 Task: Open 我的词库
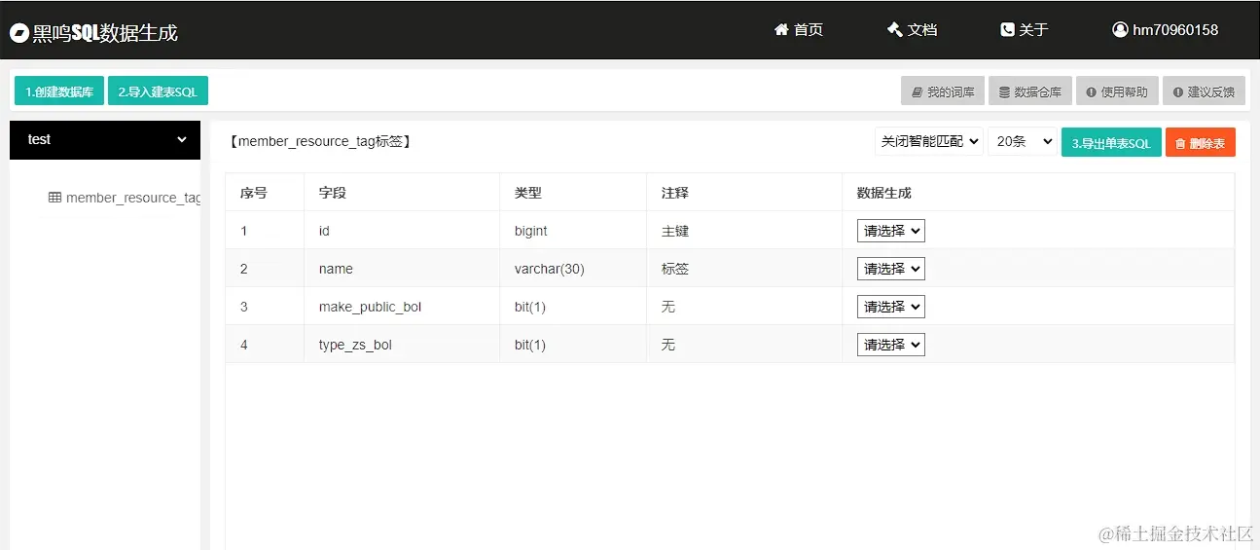tap(943, 92)
